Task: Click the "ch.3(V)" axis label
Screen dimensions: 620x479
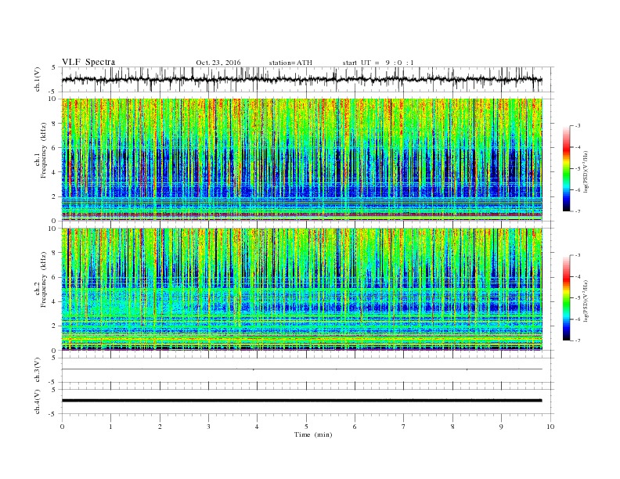Action: tap(38, 370)
